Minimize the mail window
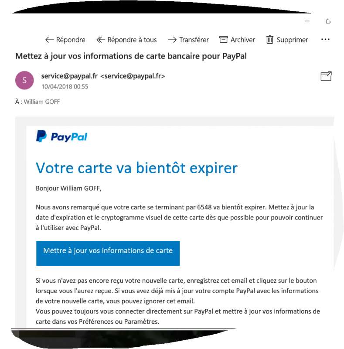This screenshot has height=349, width=344. point(307,21)
